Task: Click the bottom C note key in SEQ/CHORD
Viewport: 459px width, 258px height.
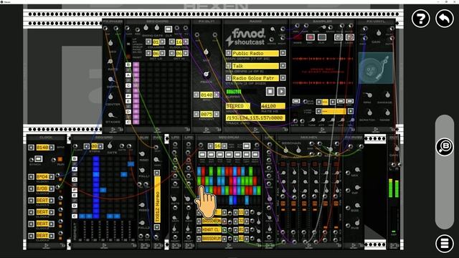Action: click(128, 122)
